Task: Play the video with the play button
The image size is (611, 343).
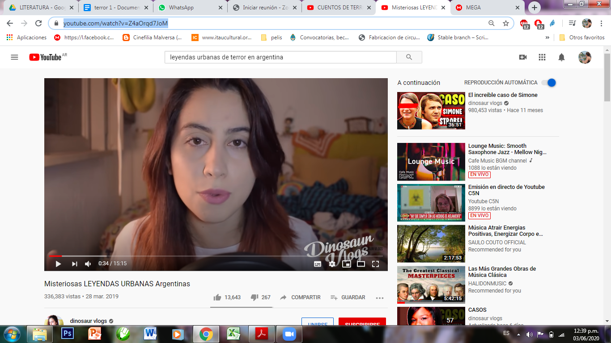Action: 58,264
